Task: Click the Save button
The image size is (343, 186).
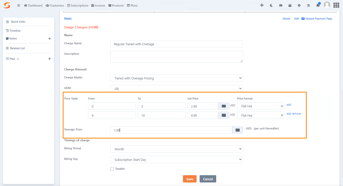Action: 190,179
